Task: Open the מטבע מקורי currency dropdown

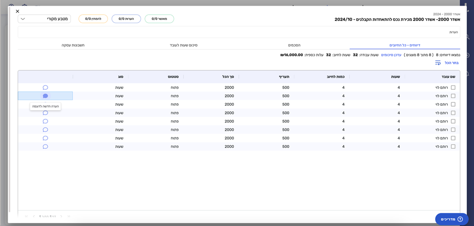Action: 44,19
